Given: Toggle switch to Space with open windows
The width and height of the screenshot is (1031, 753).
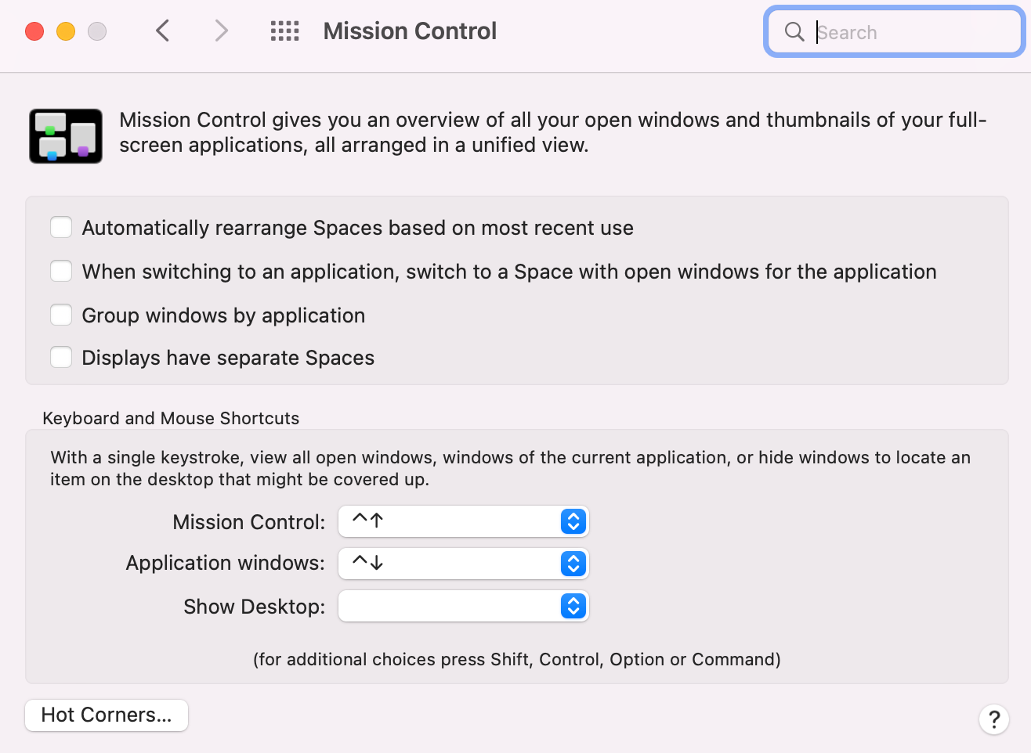Looking at the screenshot, I should pos(61,272).
